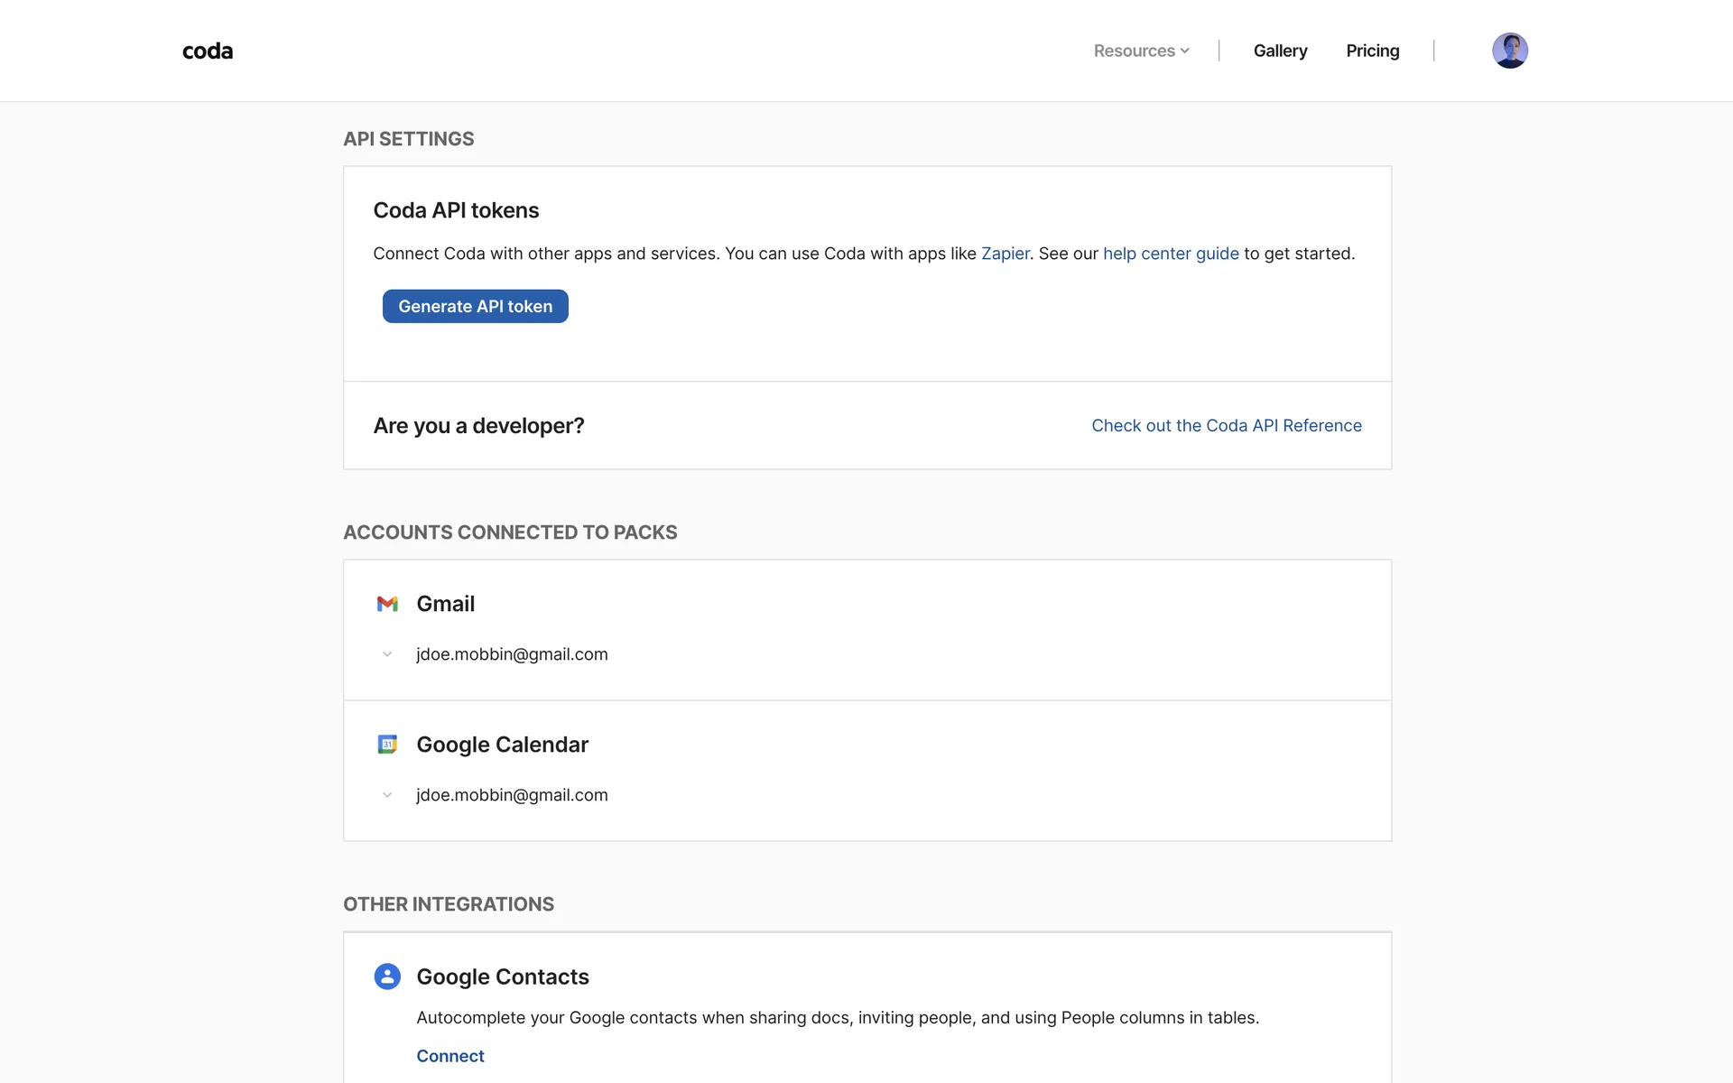Open the Zapier link
The height and width of the screenshot is (1083, 1733).
pos(1005,254)
